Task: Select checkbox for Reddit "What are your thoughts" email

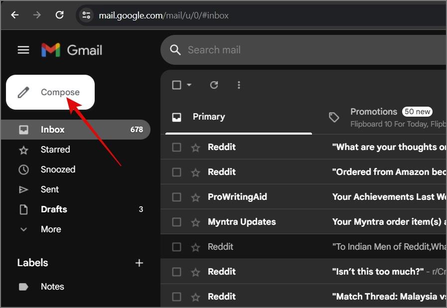Action: [x=176, y=147]
